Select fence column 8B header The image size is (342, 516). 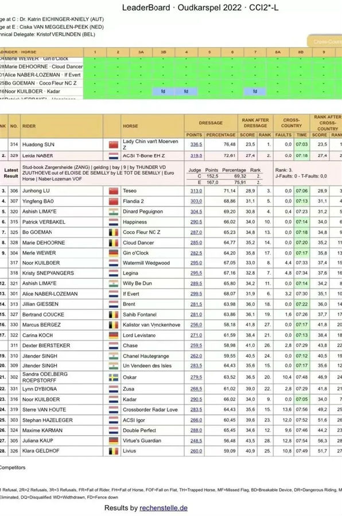[x=301, y=52]
